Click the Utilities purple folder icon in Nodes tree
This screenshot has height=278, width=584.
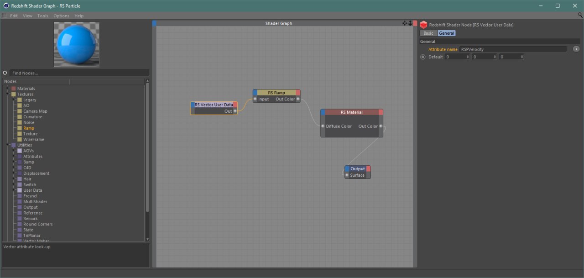[x=14, y=145]
